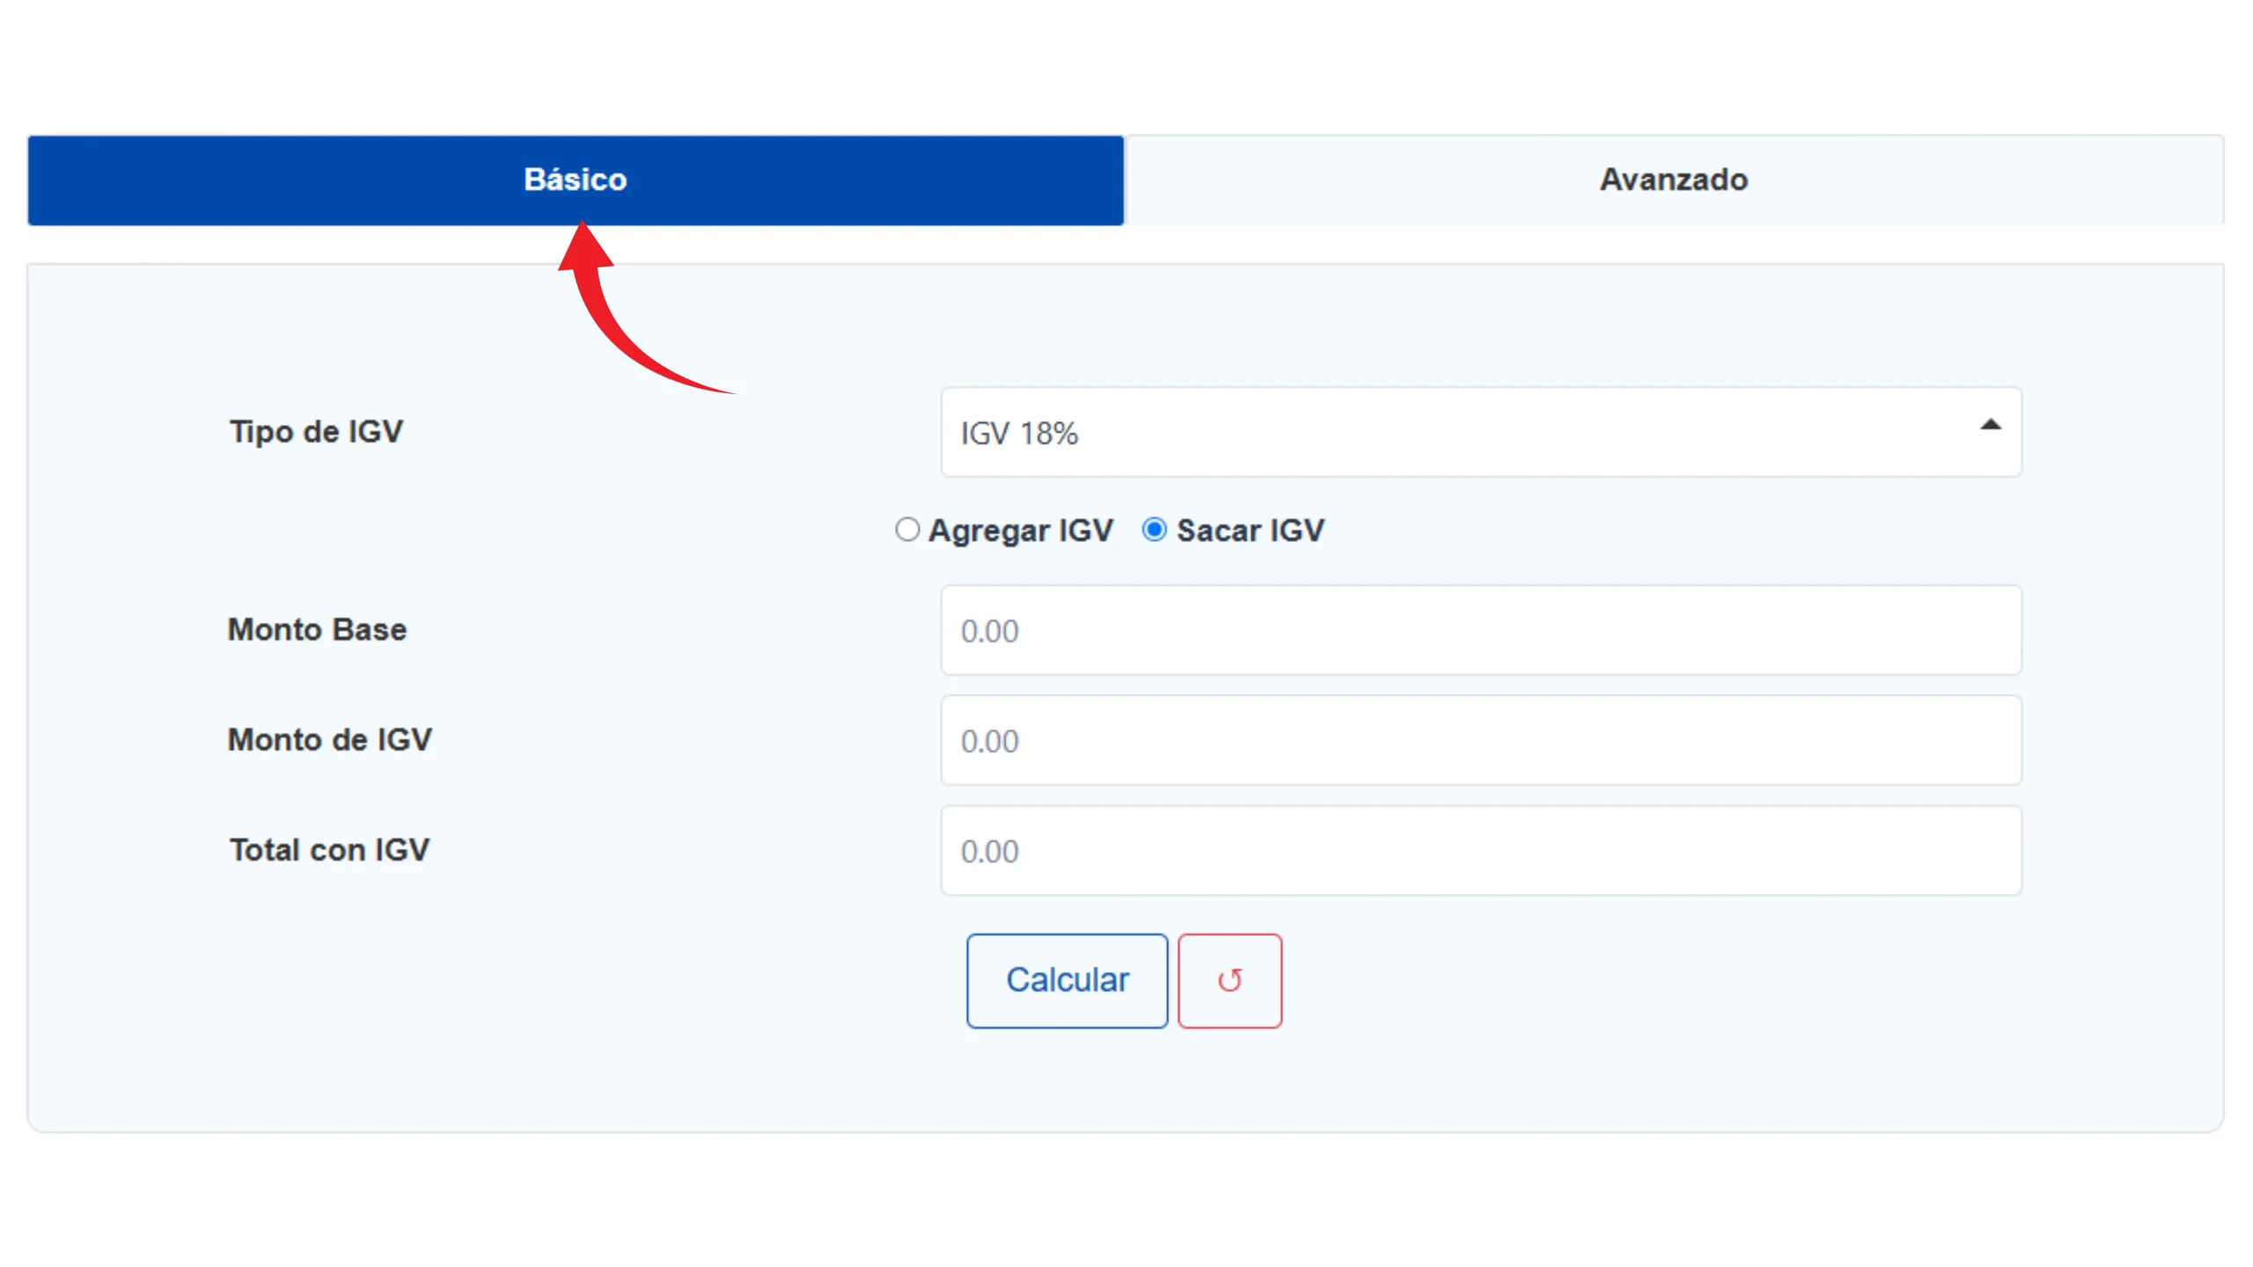2253x1267 pixels.
Task: Select the Sacar IGV radio option
Action: pos(1154,530)
